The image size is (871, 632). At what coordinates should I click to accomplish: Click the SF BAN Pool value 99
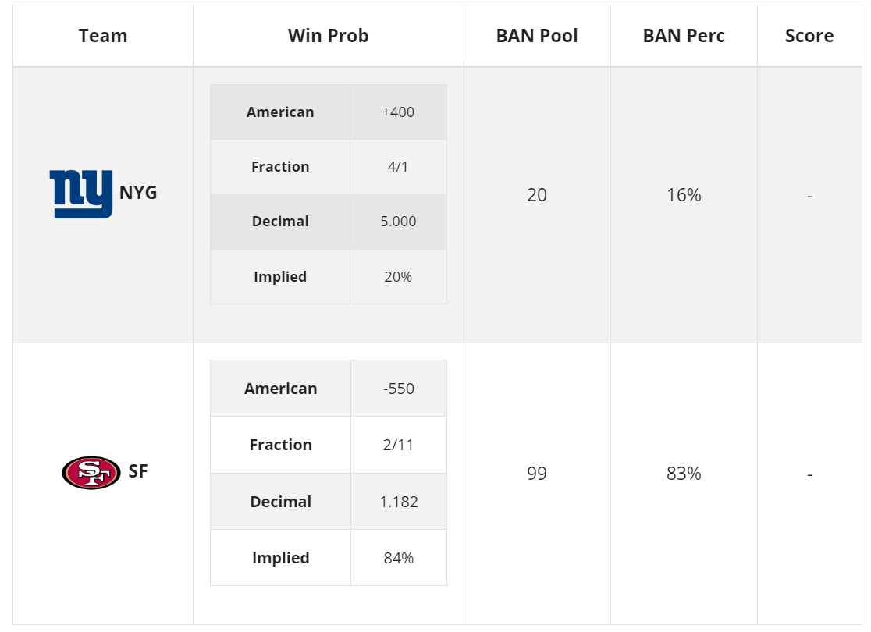point(537,474)
